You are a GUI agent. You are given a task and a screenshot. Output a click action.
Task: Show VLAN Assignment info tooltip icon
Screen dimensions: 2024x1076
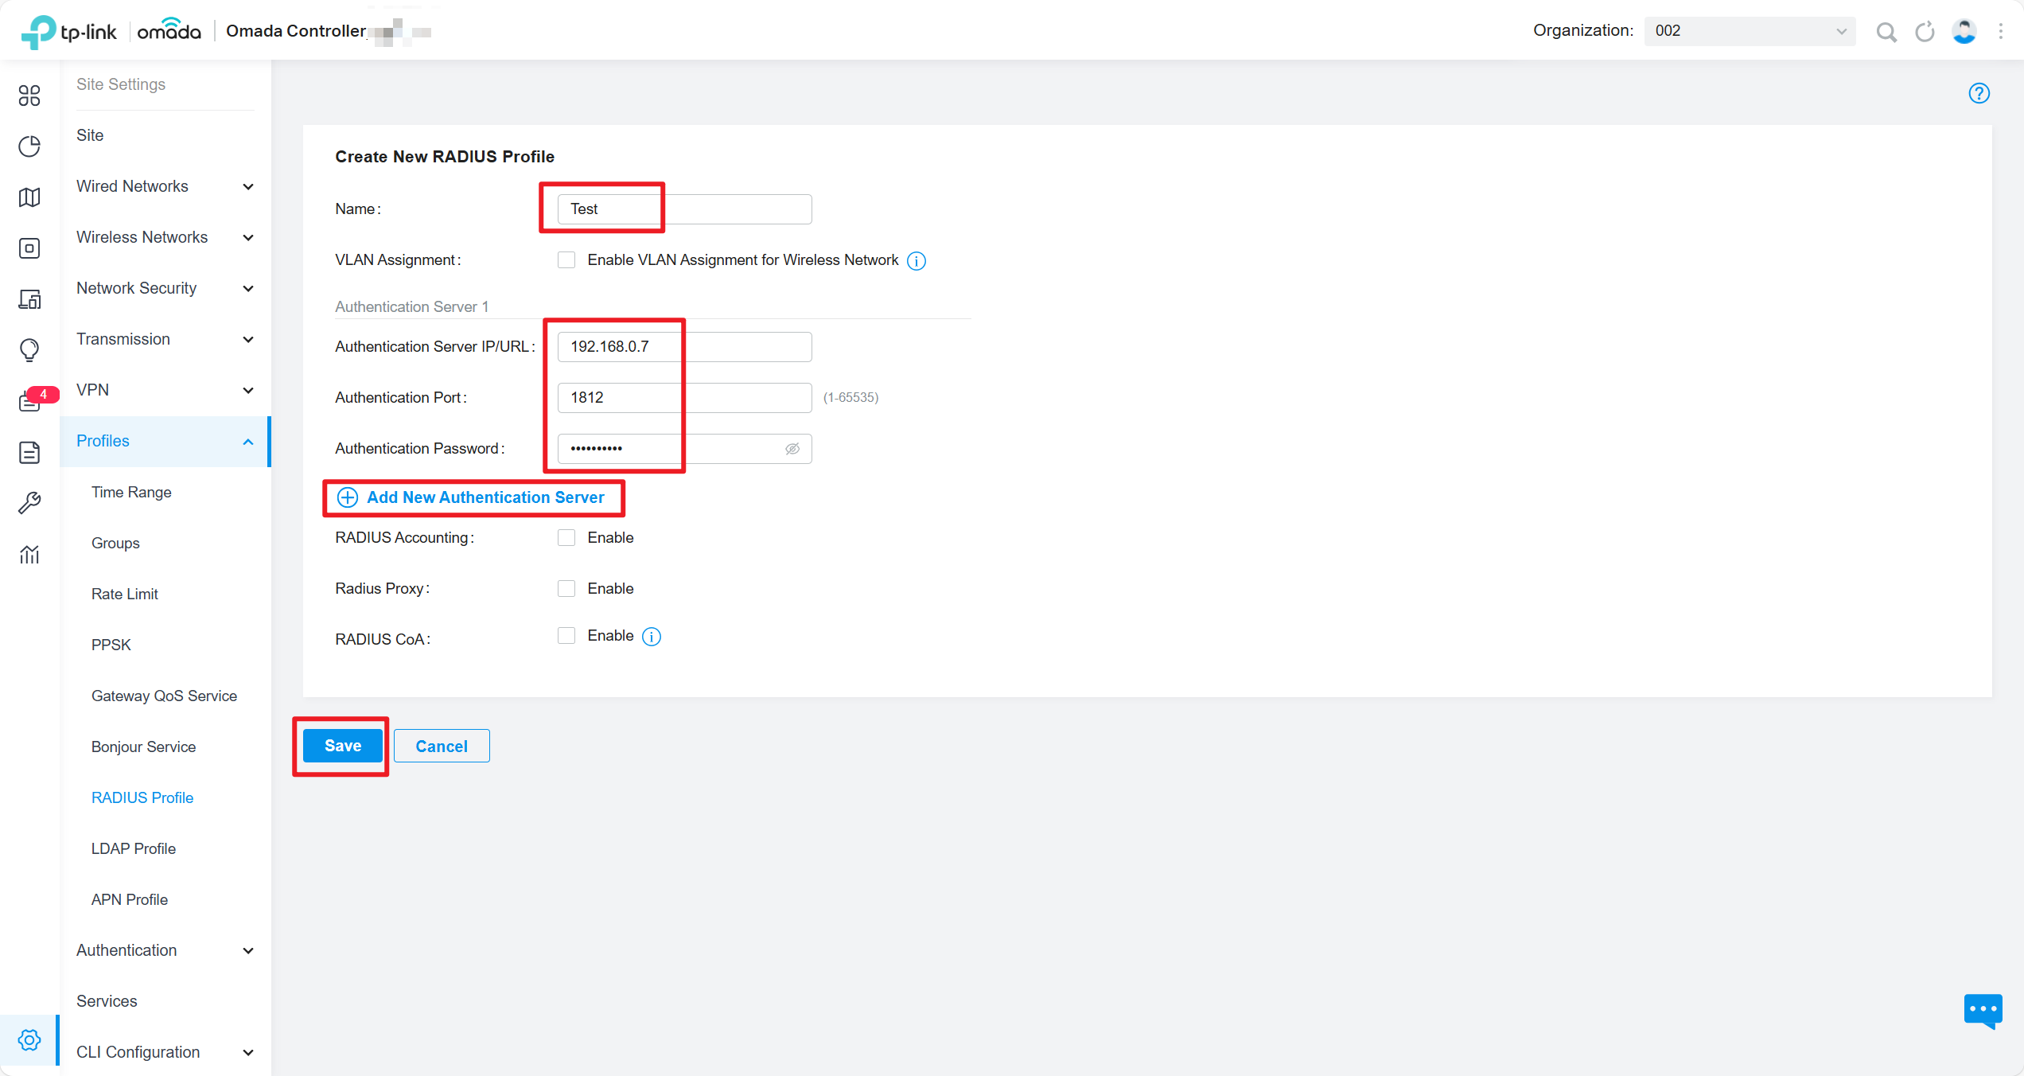(x=917, y=261)
